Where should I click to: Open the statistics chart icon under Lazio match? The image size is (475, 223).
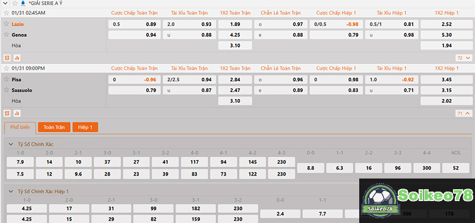[x=17, y=58]
